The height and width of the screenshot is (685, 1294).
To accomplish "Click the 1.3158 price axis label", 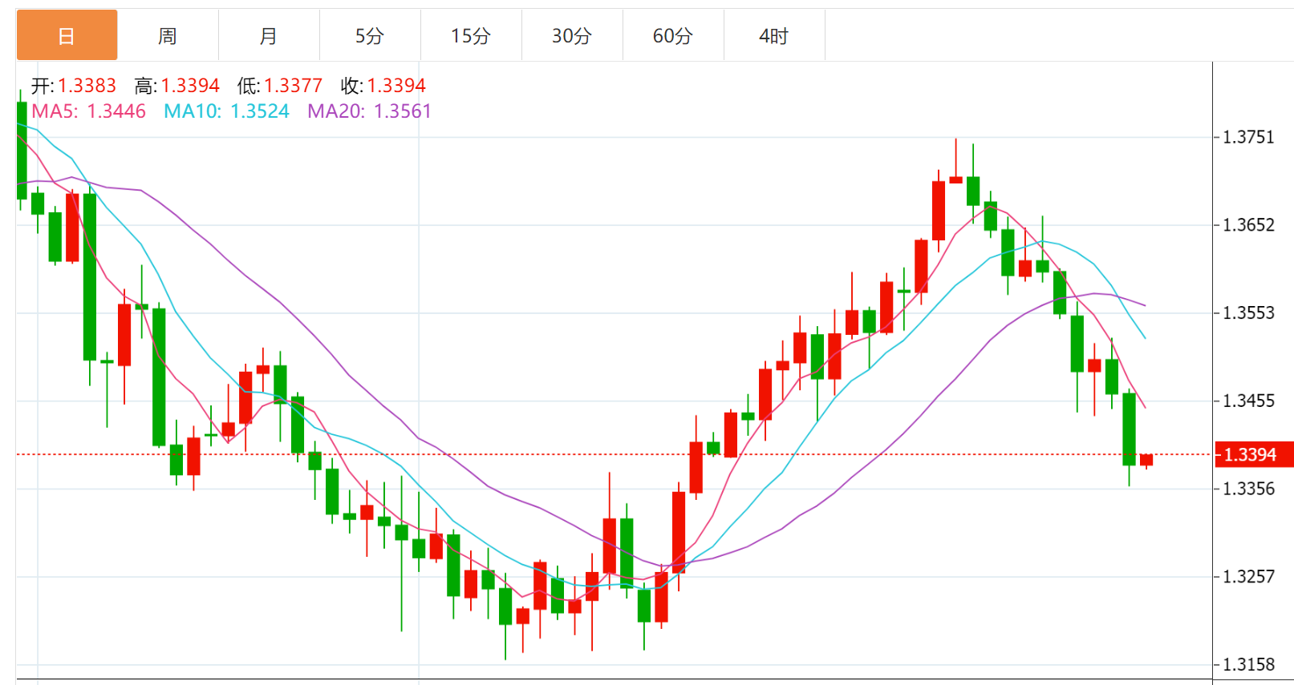I will click(1247, 664).
